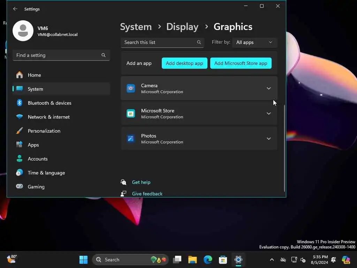
Task: Click the Give feedback icon
Action: click(x=123, y=193)
